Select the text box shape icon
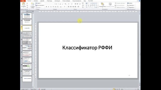 (x=87, y=3)
